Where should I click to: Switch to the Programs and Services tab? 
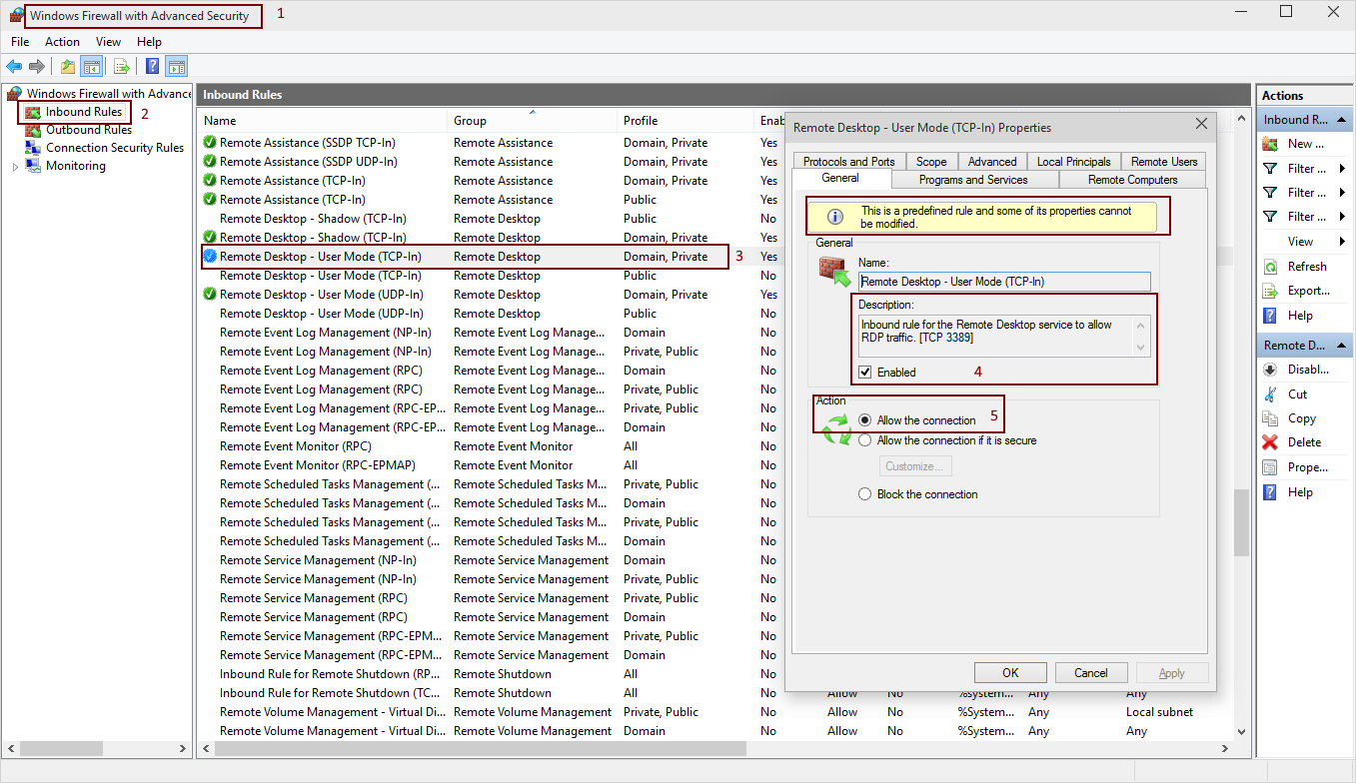(x=973, y=180)
